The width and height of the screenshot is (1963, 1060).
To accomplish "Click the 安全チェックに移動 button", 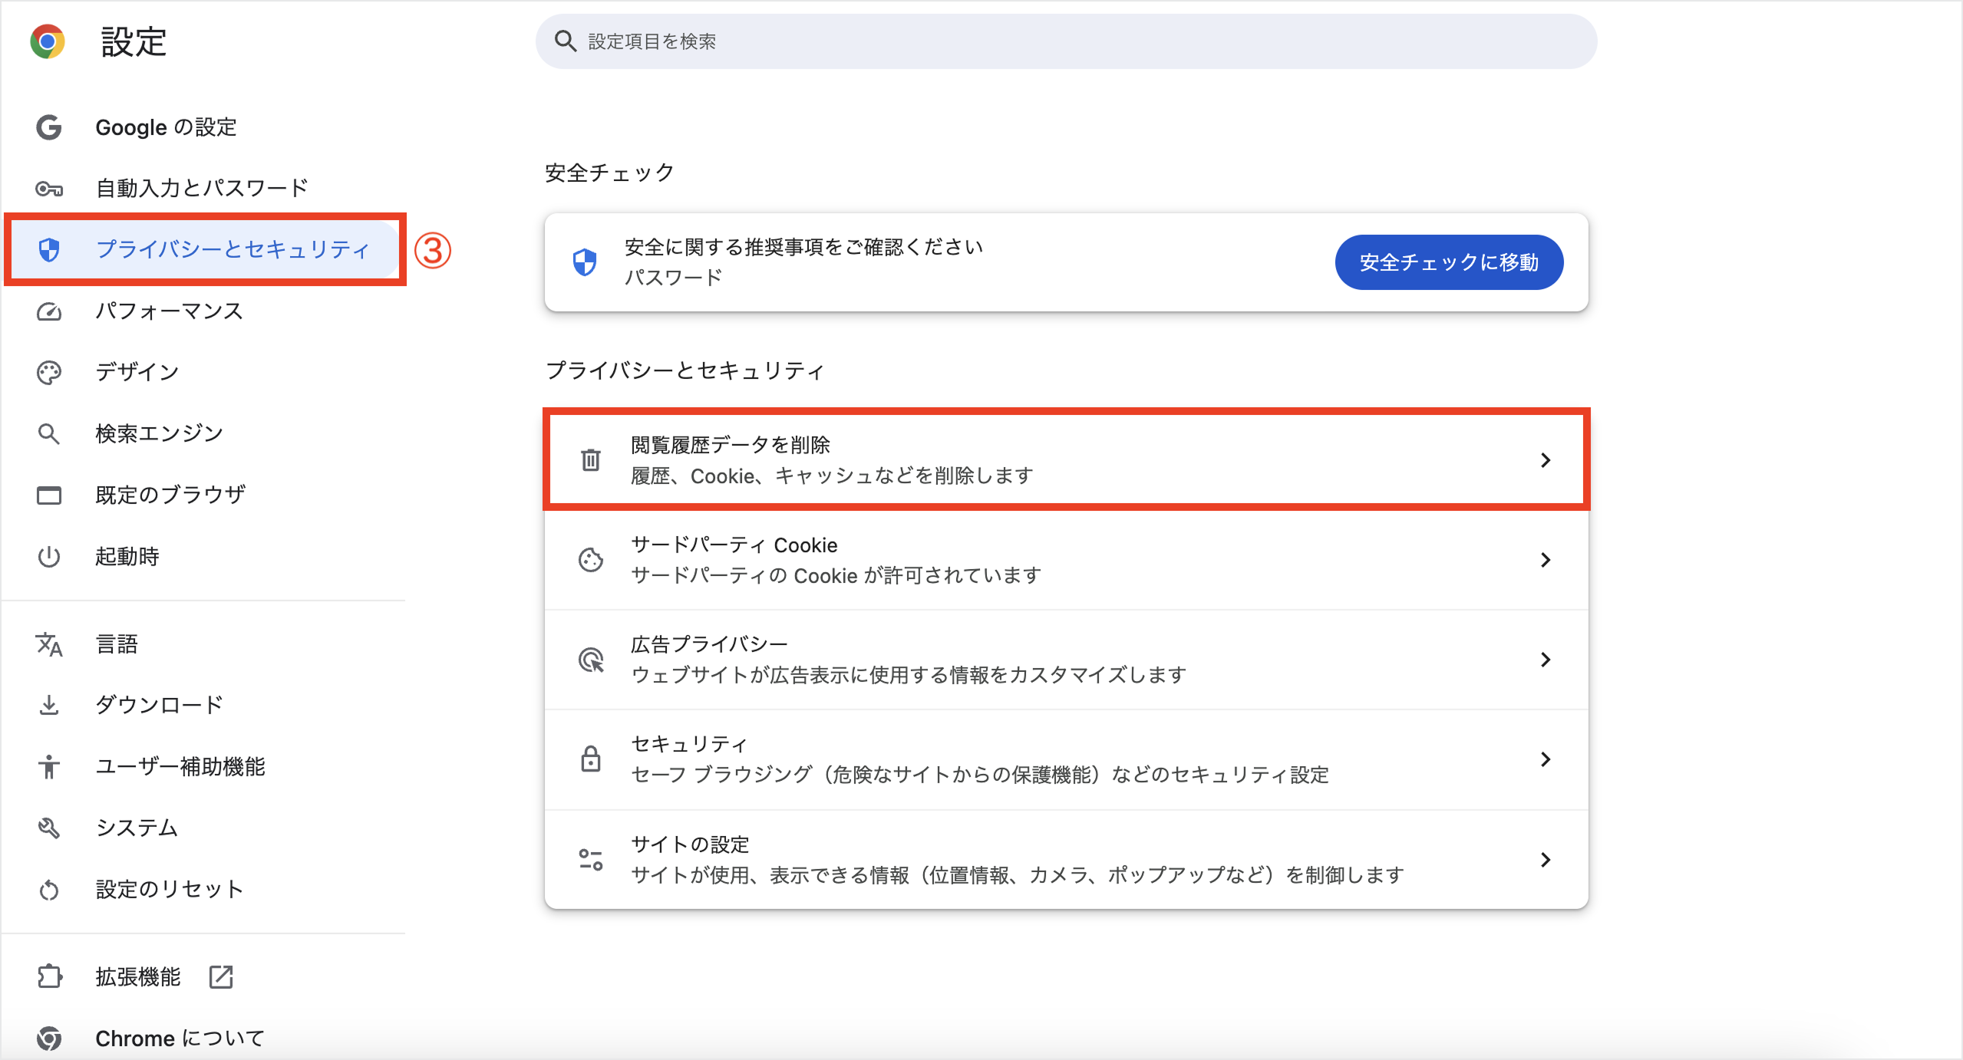I will 1449,262.
